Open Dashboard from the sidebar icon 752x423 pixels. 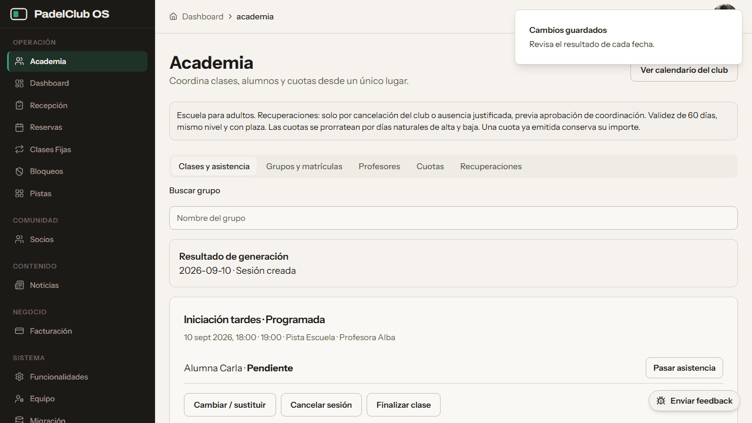pyautogui.click(x=19, y=83)
